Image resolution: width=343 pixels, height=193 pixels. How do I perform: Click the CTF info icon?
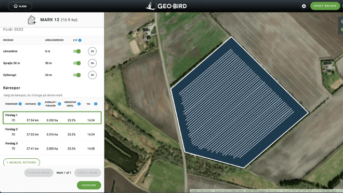coord(80,40)
